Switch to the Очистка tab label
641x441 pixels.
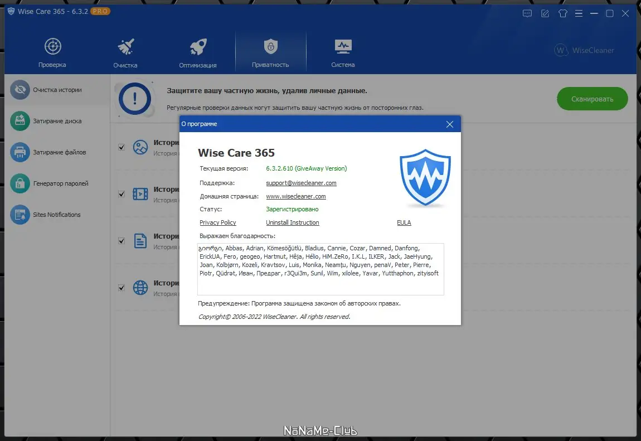pos(125,65)
